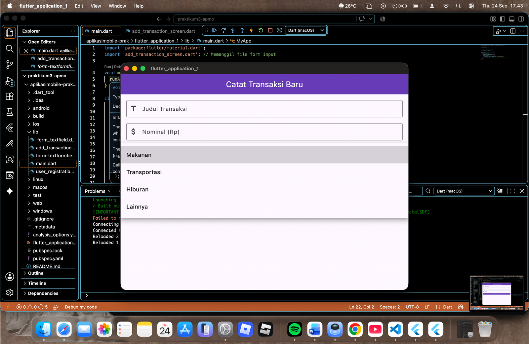Split the editor to the right

(x=513, y=31)
